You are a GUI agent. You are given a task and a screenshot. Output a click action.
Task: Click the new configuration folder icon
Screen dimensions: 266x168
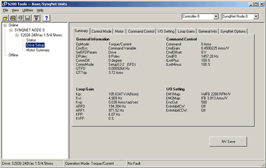(x=5, y=18)
